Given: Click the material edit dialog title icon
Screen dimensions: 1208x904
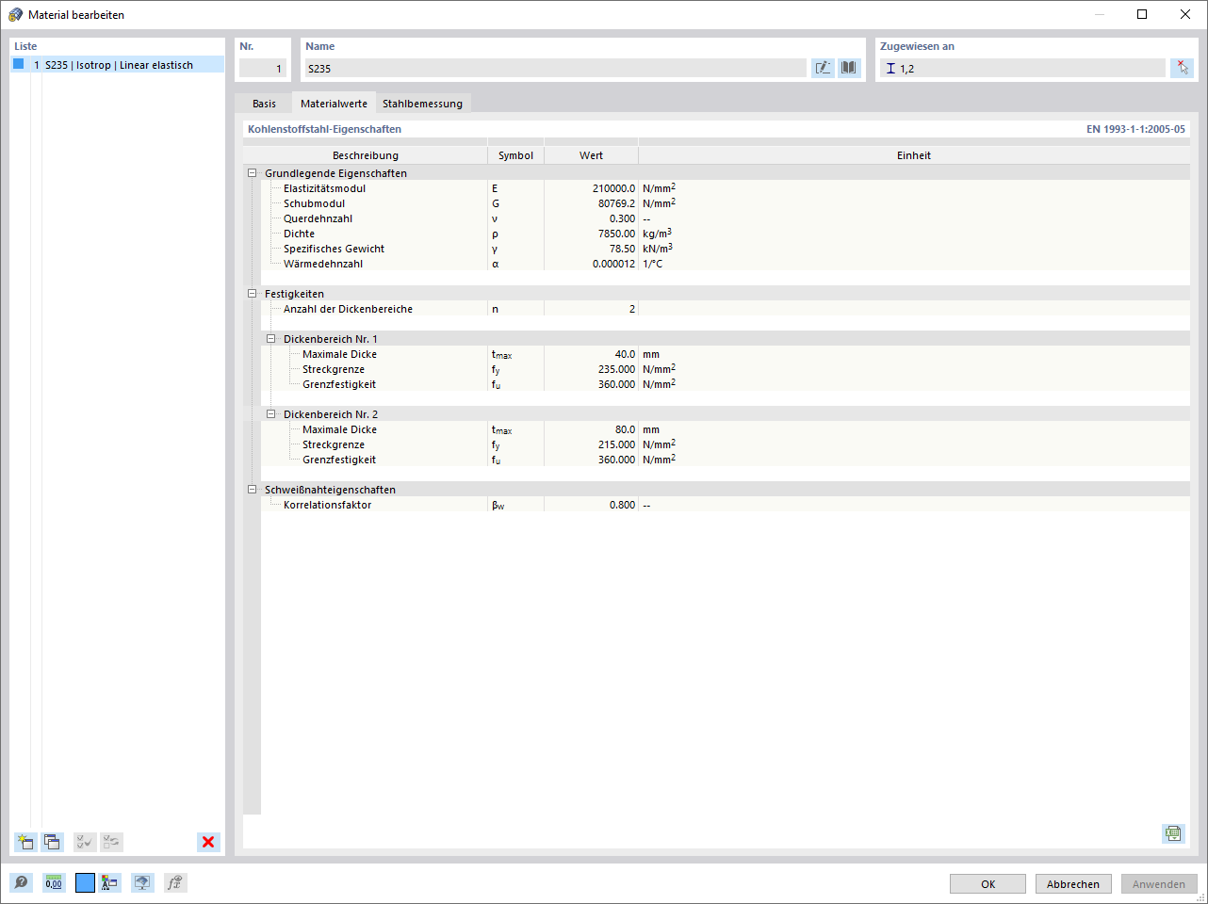Looking at the screenshot, I should pyautogui.click(x=15, y=14).
